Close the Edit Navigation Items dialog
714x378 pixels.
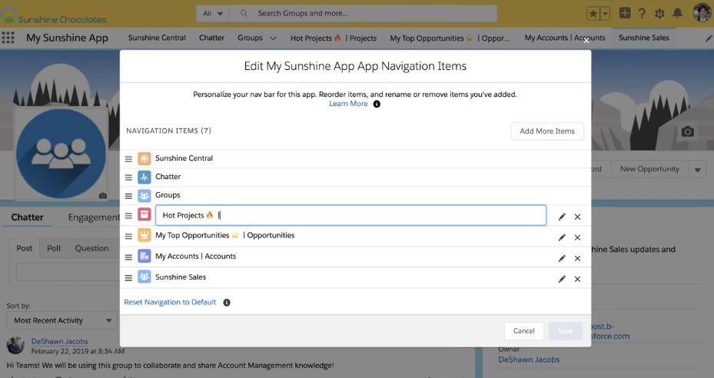point(586,41)
